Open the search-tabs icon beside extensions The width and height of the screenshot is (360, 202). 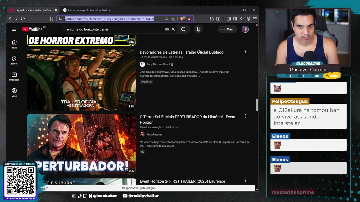tap(218, 19)
